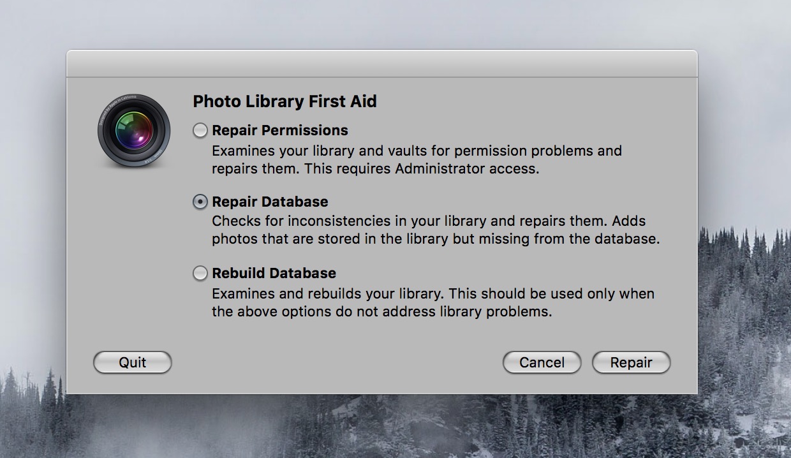The height and width of the screenshot is (458, 791).
Task: Start the repair with Repair button
Action: point(631,362)
